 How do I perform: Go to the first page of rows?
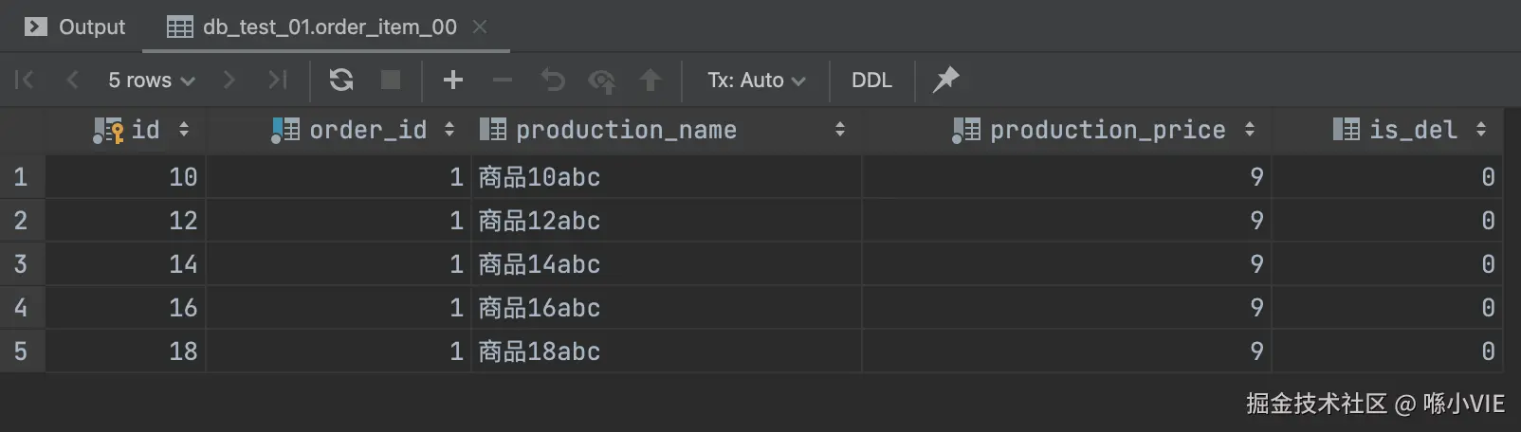click(25, 80)
